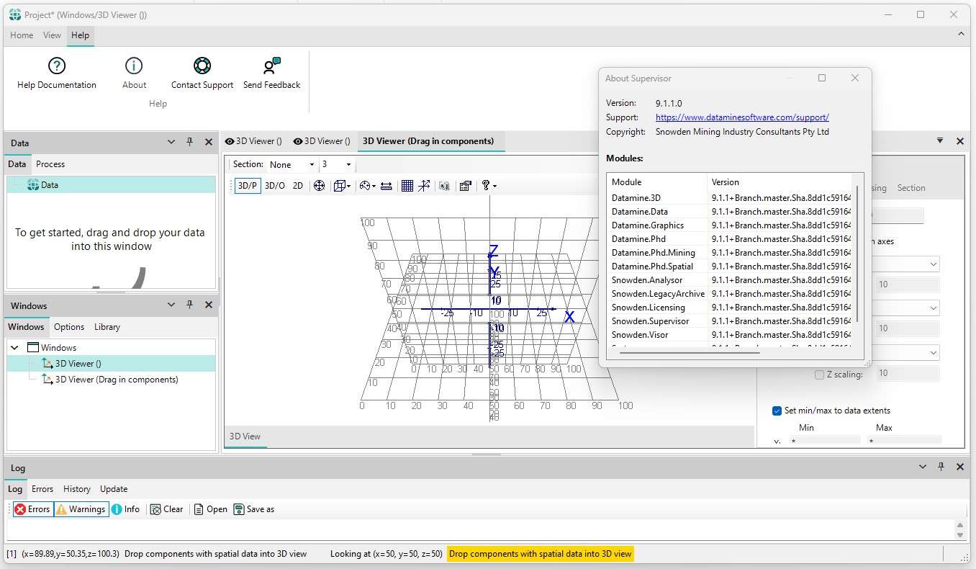Click the ruler measure tool icon
The width and height of the screenshot is (976, 569).
387,186
